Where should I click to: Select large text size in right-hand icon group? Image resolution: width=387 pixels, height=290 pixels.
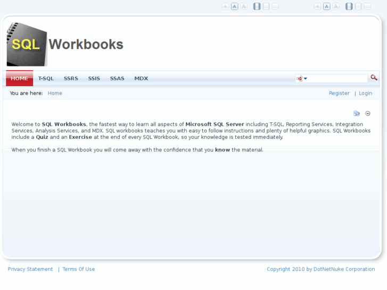336,6
